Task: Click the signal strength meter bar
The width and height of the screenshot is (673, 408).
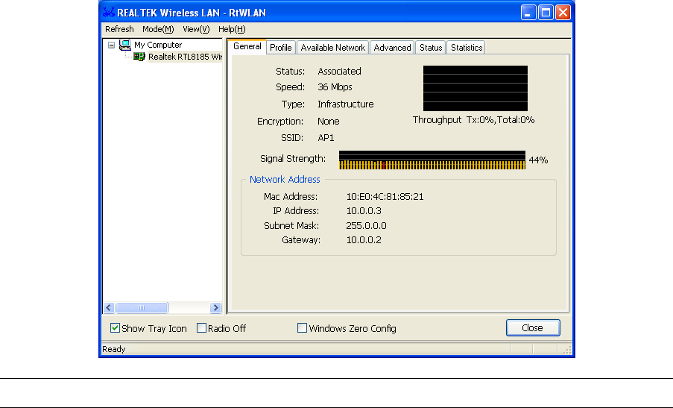Action: point(432,160)
